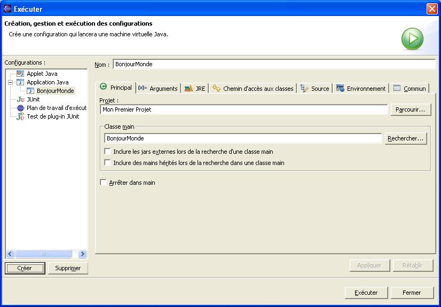Click the BonjourMonde configuration icon in tree
The image size is (441, 307).
pyautogui.click(x=30, y=91)
